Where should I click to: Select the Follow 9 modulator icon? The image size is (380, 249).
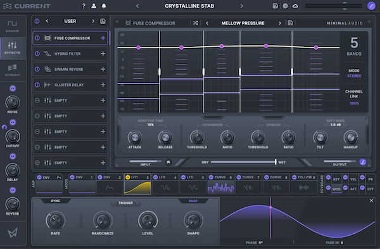[x=304, y=187]
